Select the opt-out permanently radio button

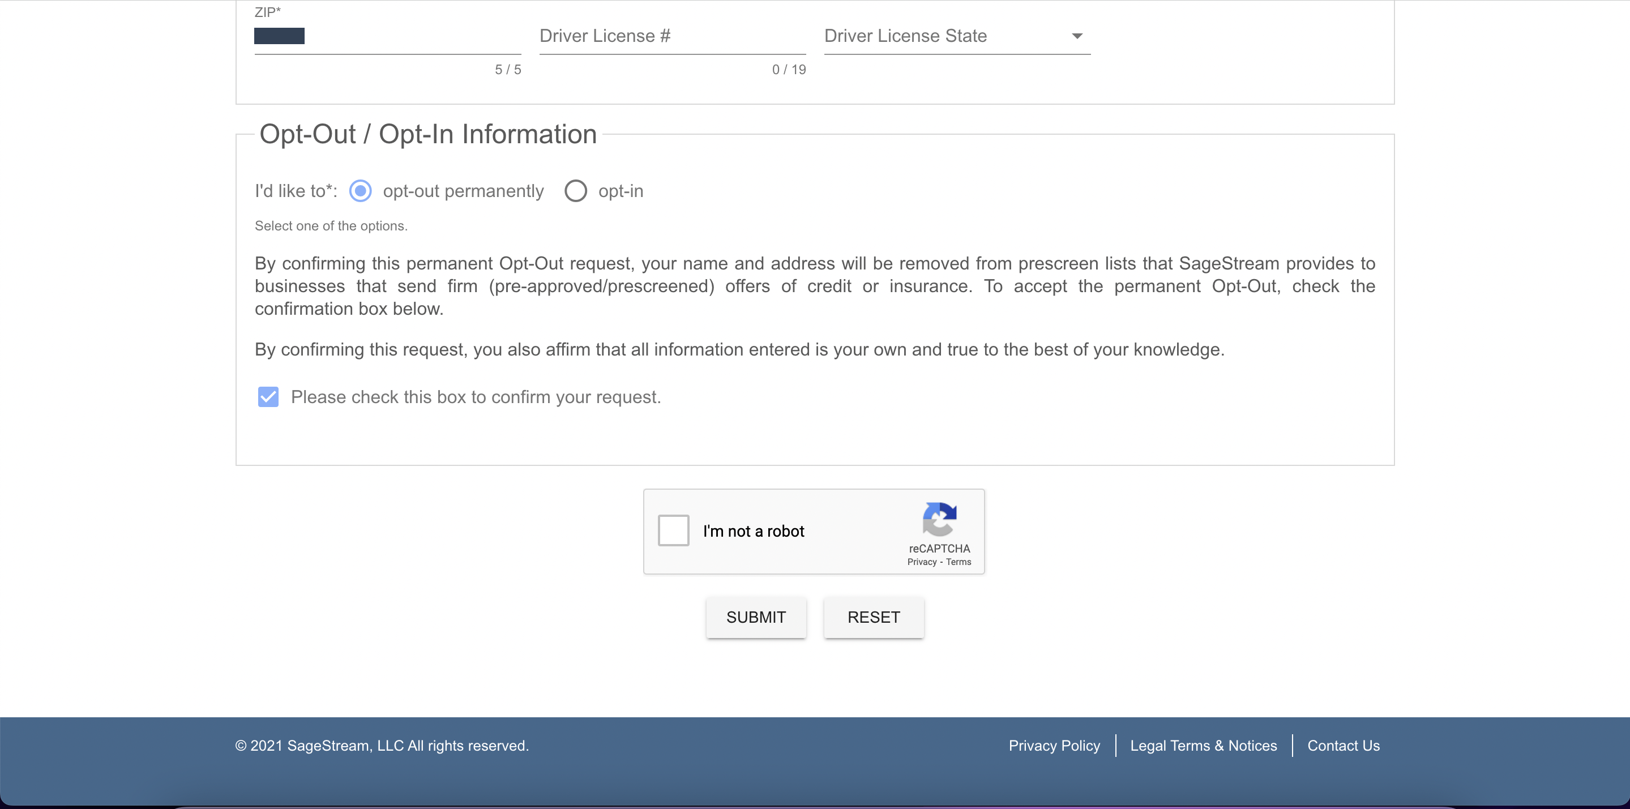(x=361, y=191)
